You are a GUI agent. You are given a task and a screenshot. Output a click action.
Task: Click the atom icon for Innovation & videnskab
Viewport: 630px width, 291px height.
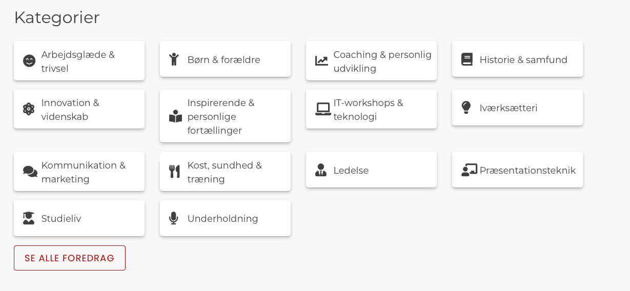point(29,109)
